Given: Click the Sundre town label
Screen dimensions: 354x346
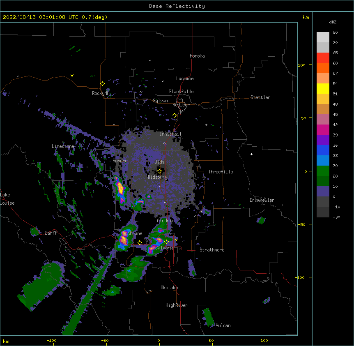Looking at the screenshot, I should click(120, 161).
